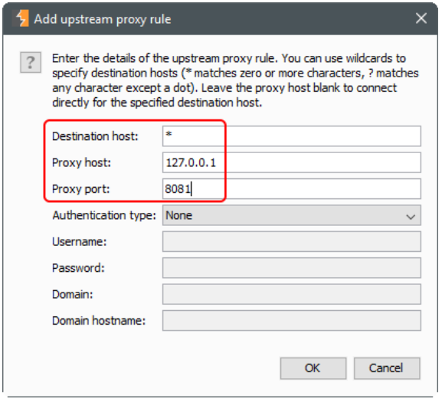The width and height of the screenshot is (442, 402).
Task: Select the Proxy port field showing 8081
Action: (292, 188)
